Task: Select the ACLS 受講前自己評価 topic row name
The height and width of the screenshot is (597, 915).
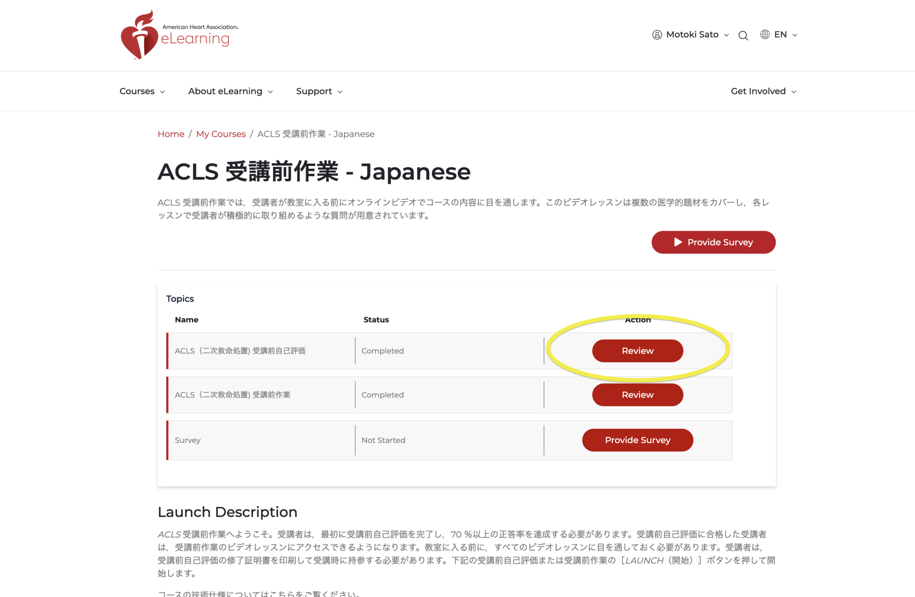Action: click(240, 351)
